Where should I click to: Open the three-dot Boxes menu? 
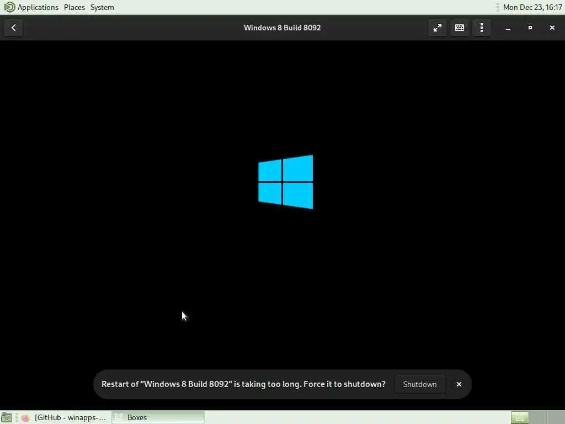click(481, 28)
